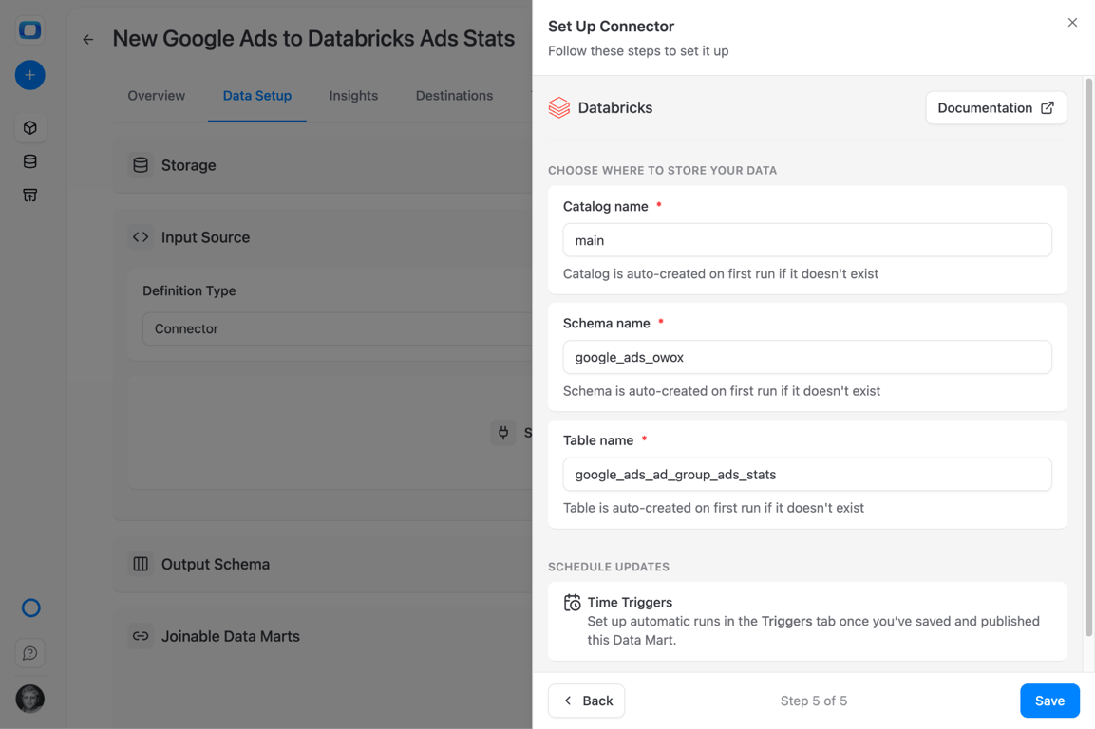Click the Storage section database icon
Screen dimensions: 1095x729
click(x=141, y=165)
